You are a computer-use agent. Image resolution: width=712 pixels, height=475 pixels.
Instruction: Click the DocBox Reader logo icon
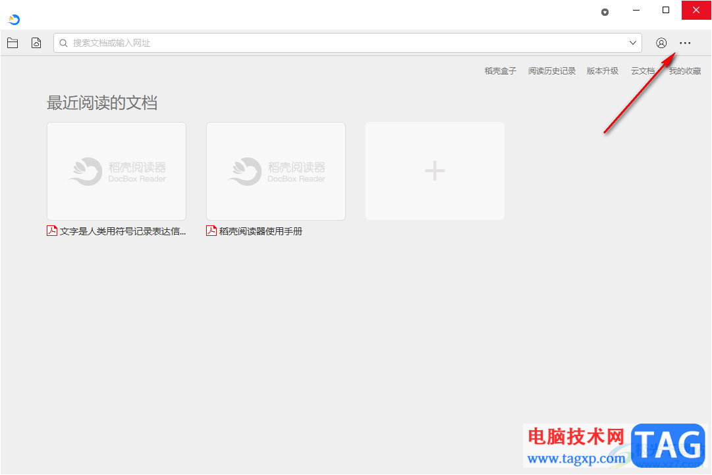tap(14, 19)
